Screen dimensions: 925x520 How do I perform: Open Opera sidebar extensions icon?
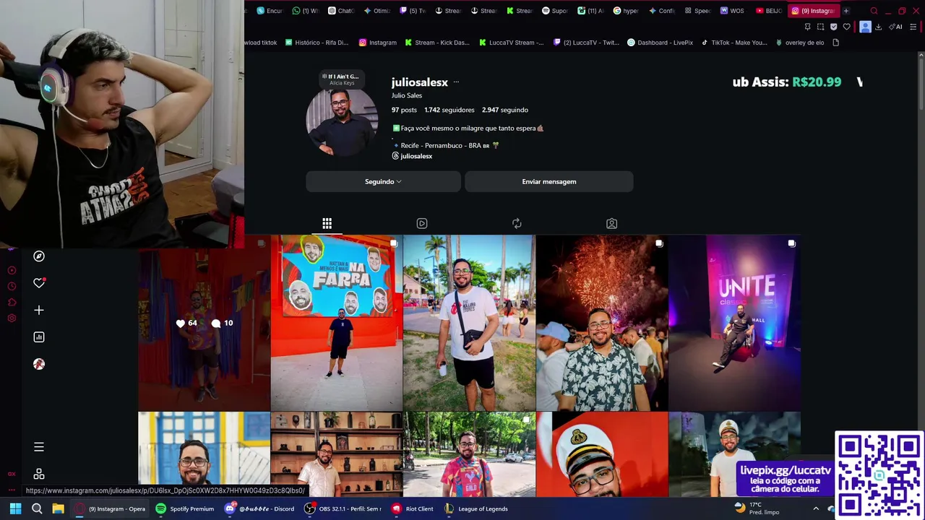point(12,302)
